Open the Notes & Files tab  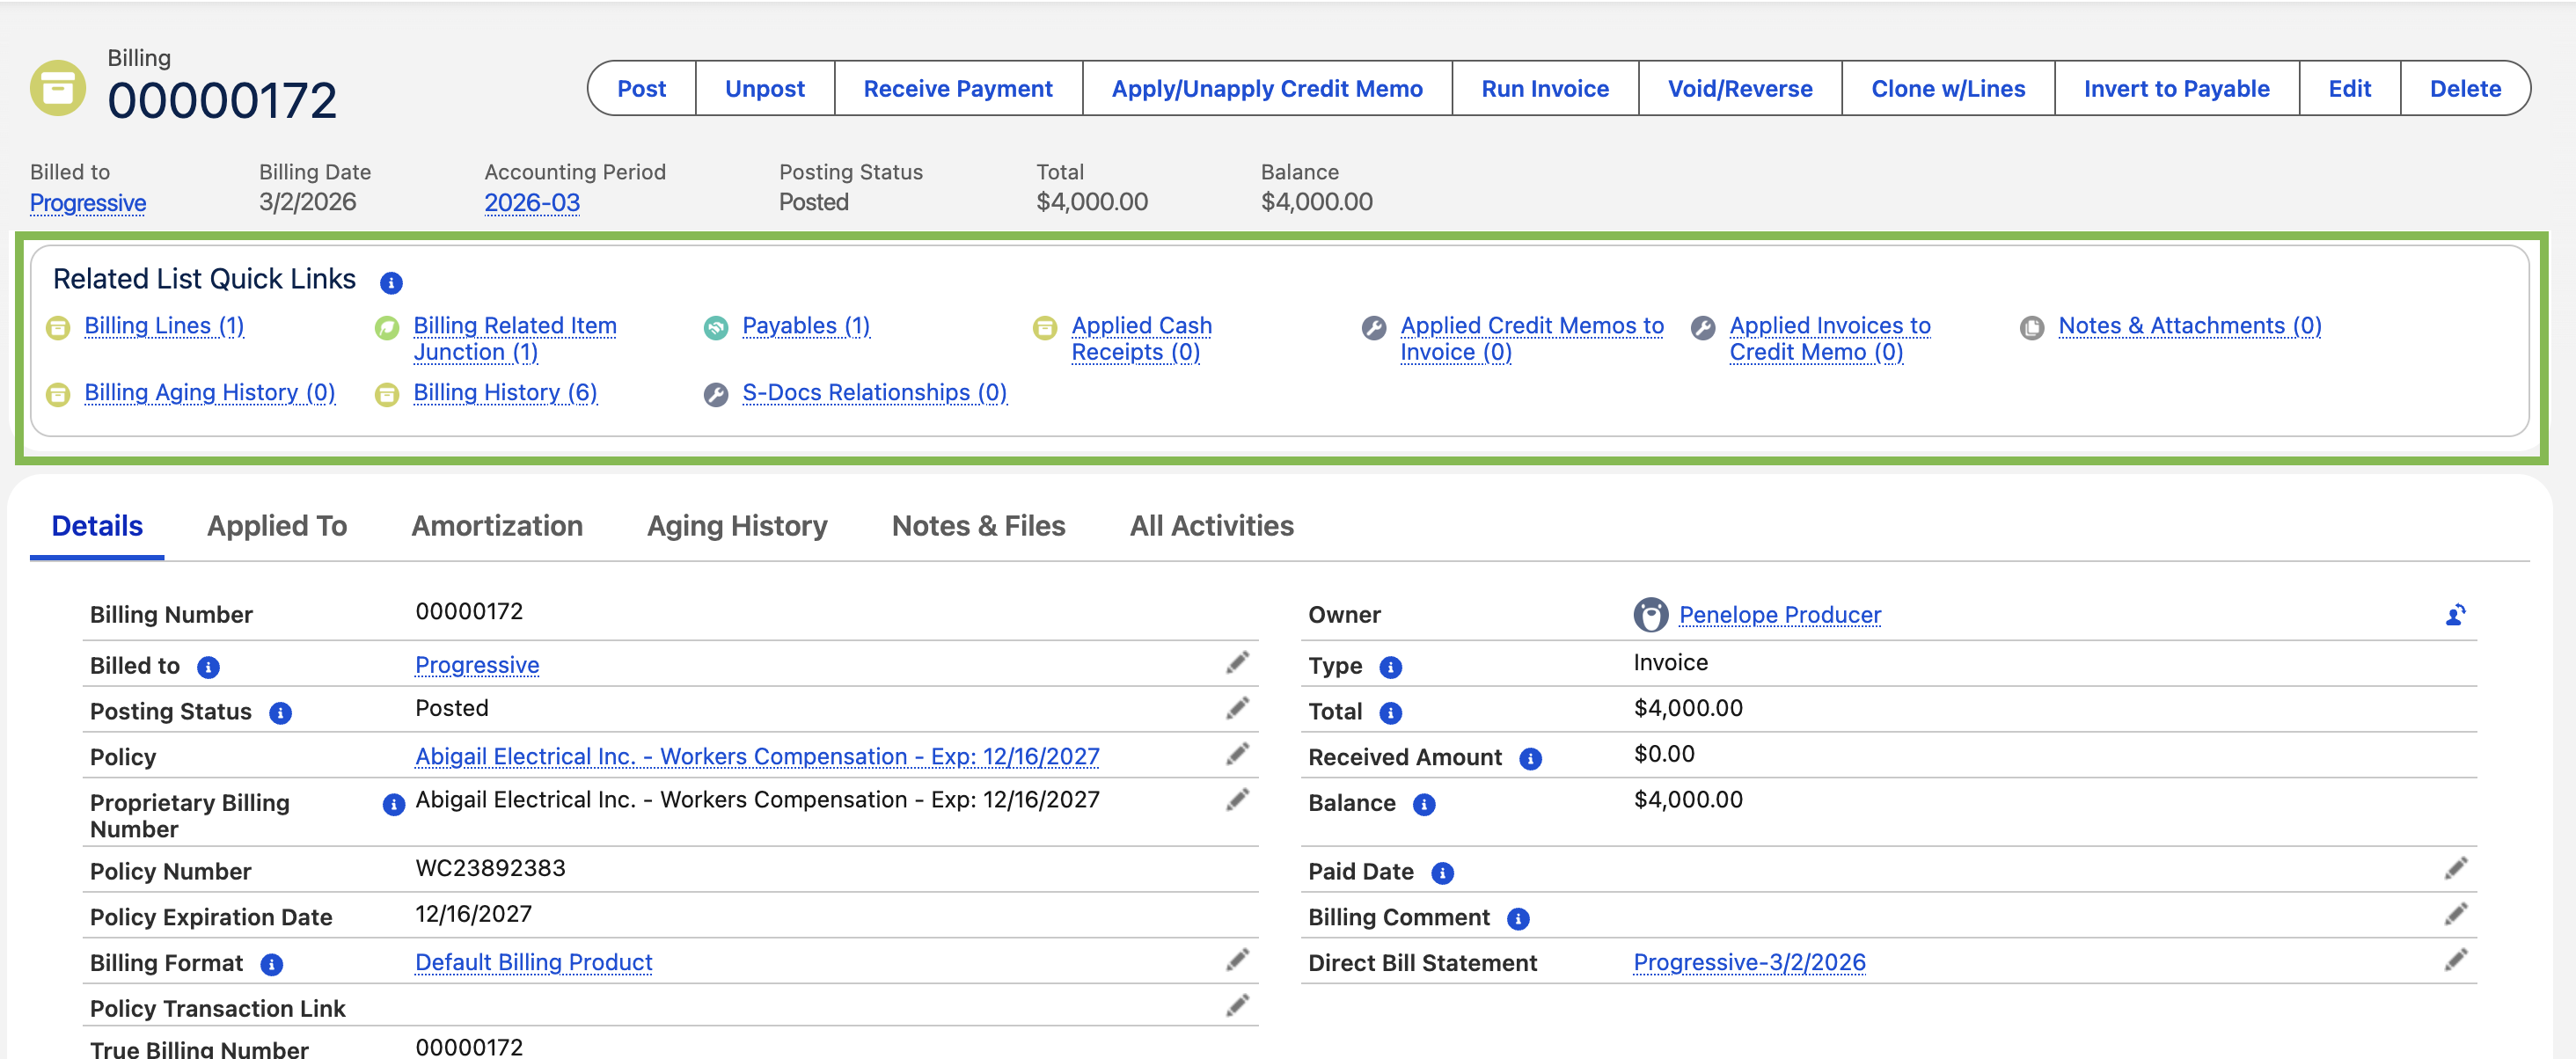tap(978, 526)
